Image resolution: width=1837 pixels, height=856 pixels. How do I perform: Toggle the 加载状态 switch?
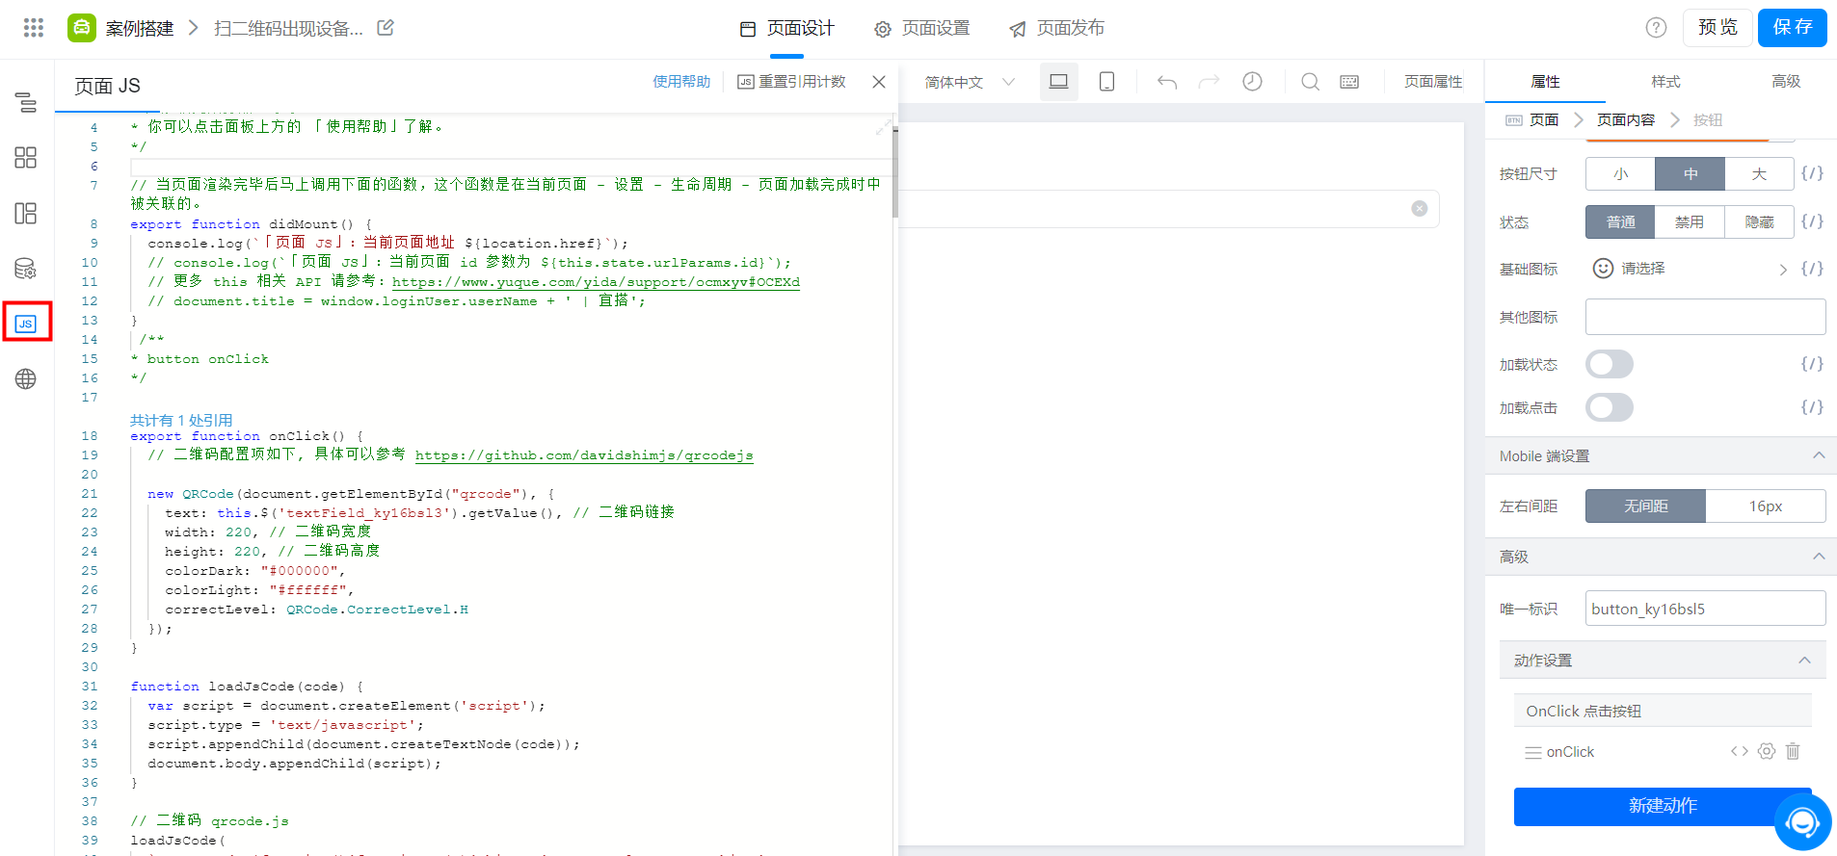[x=1609, y=364]
